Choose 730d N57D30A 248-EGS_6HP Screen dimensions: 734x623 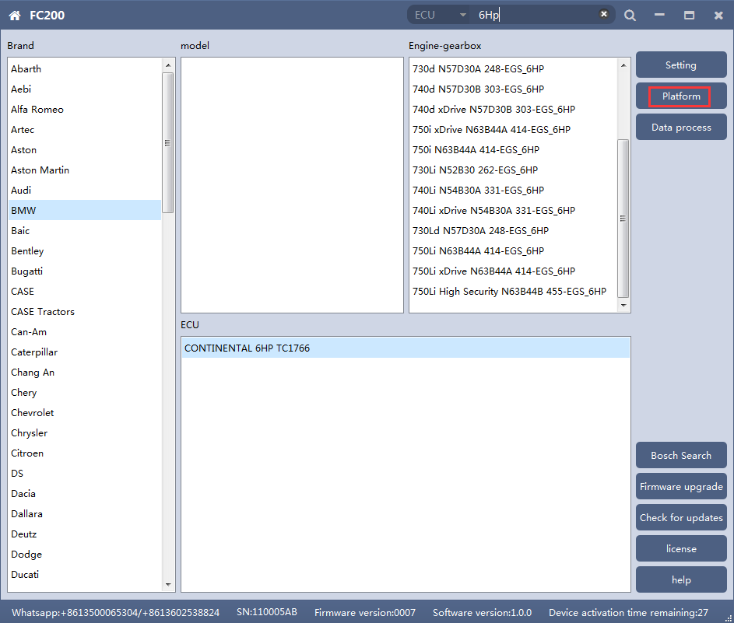pos(514,68)
